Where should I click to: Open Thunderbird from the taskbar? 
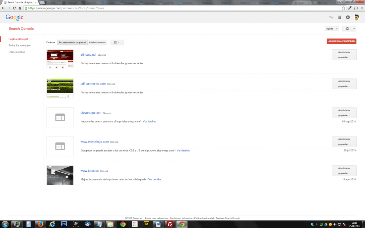(88, 224)
